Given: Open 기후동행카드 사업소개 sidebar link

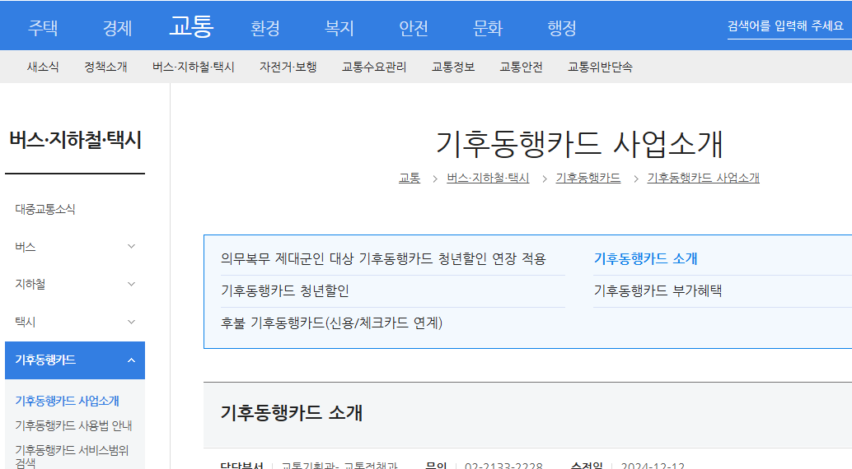Looking at the screenshot, I should click(x=68, y=401).
